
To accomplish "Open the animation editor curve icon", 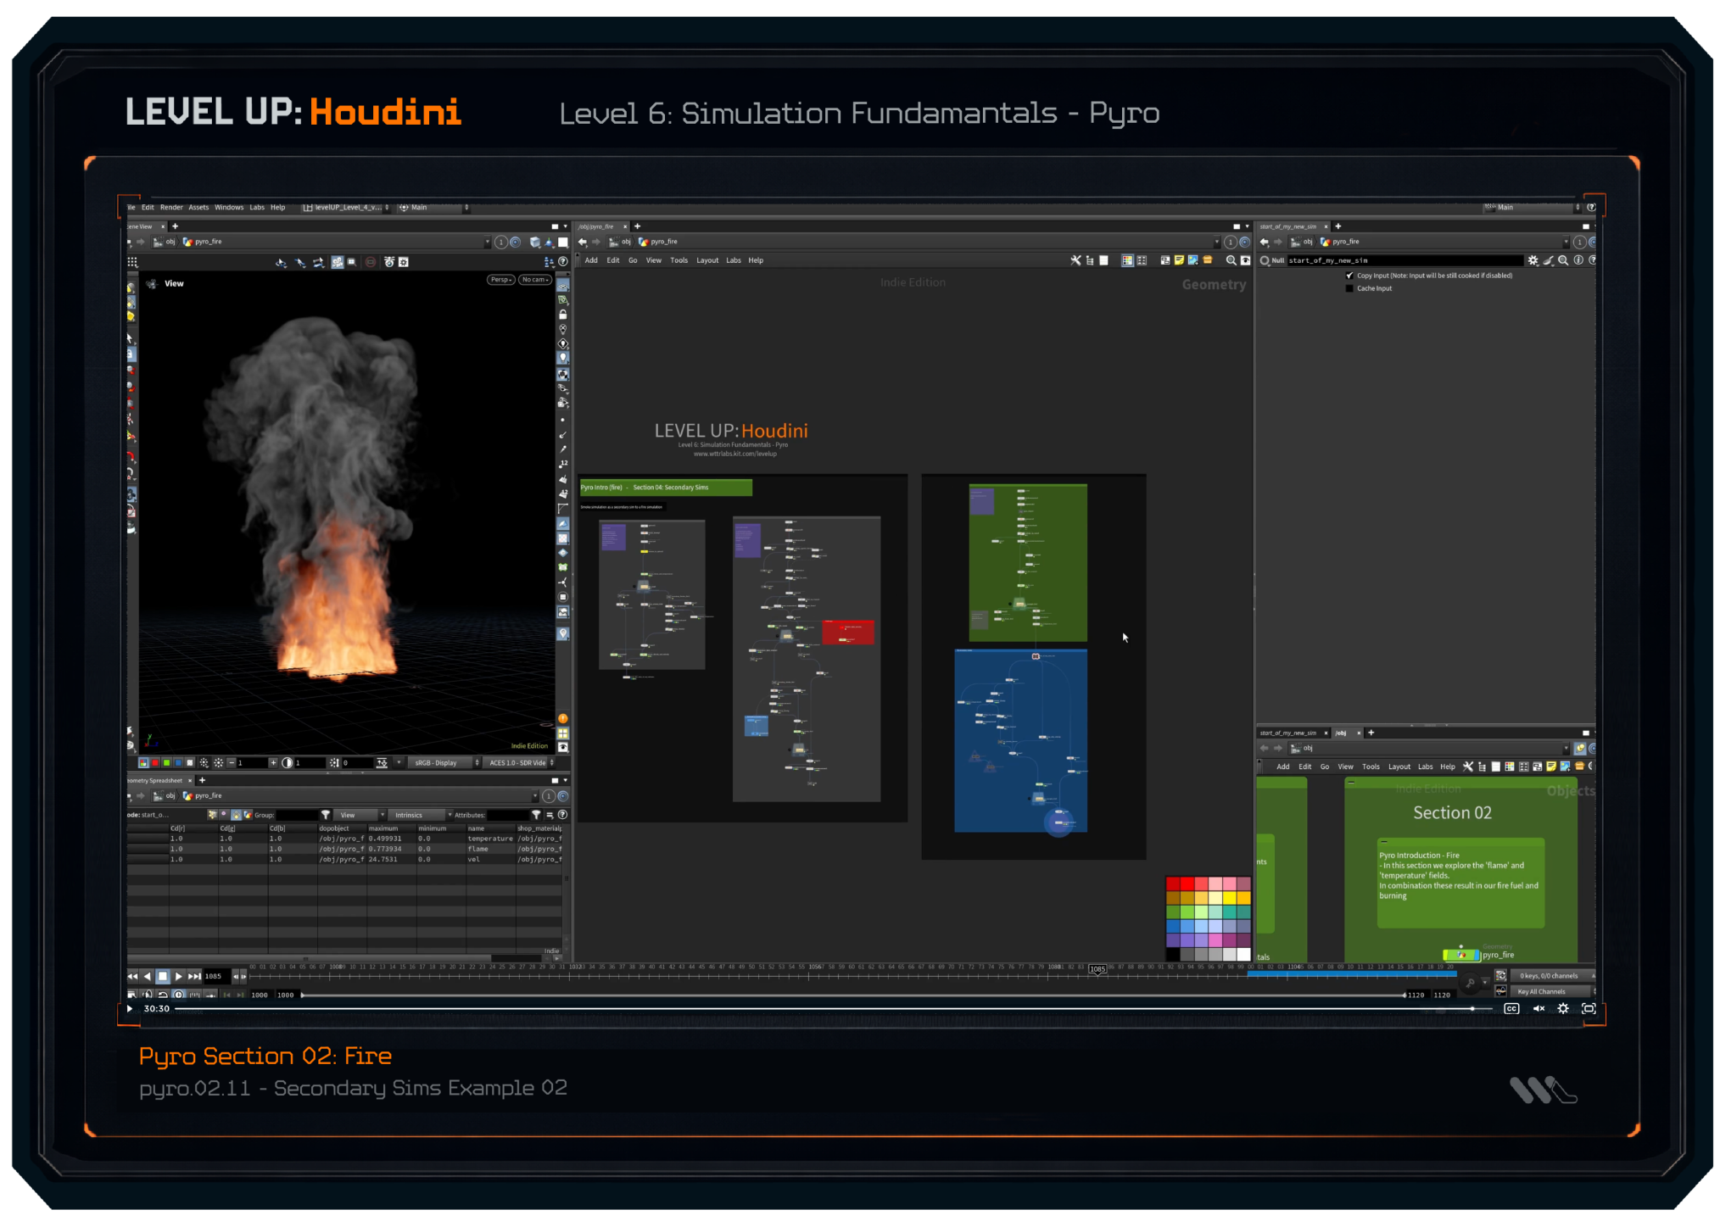I will (1500, 991).
